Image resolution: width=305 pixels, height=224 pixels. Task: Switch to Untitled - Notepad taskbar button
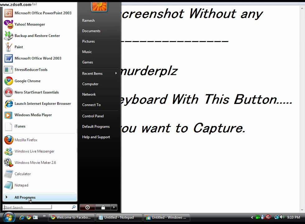(x=119, y=217)
